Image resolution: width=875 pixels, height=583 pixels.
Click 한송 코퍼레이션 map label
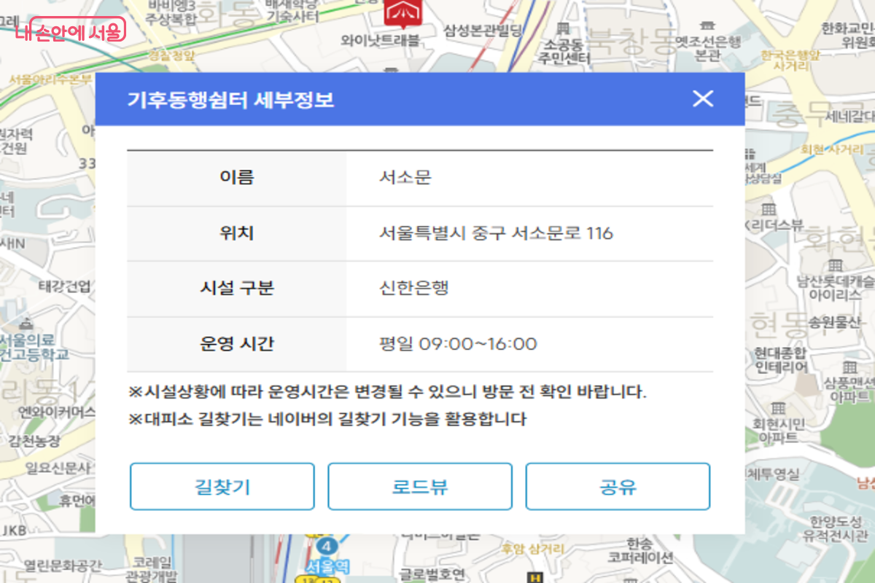639,551
